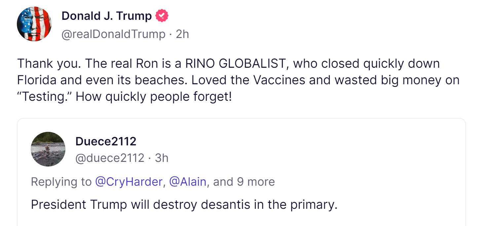This screenshot has width=478, height=226.
Task: Click the red verified badge icon
Action: pos(162,16)
